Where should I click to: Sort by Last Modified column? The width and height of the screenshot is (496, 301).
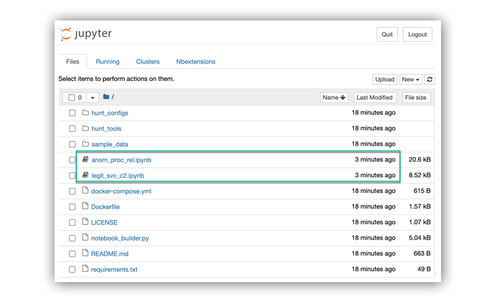(375, 98)
